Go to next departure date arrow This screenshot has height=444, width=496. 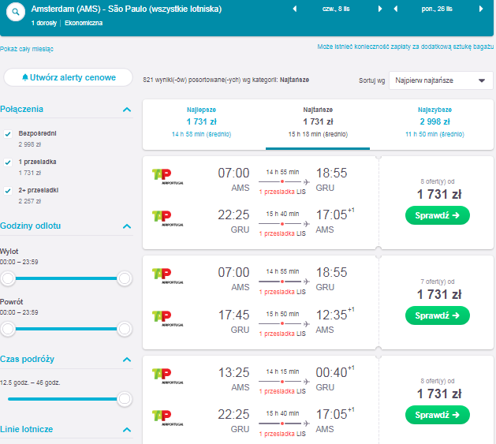[x=380, y=9]
